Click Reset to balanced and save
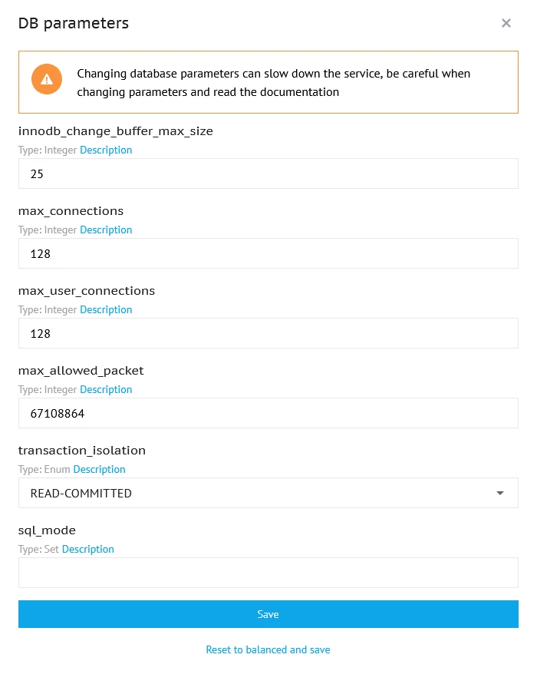The height and width of the screenshot is (674, 537). click(x=268, y=649)
